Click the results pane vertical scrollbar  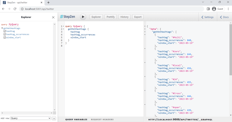tap(231, 50)
